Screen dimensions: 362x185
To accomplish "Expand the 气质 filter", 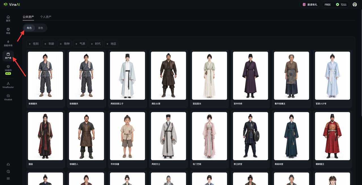I will pos(80,44).
